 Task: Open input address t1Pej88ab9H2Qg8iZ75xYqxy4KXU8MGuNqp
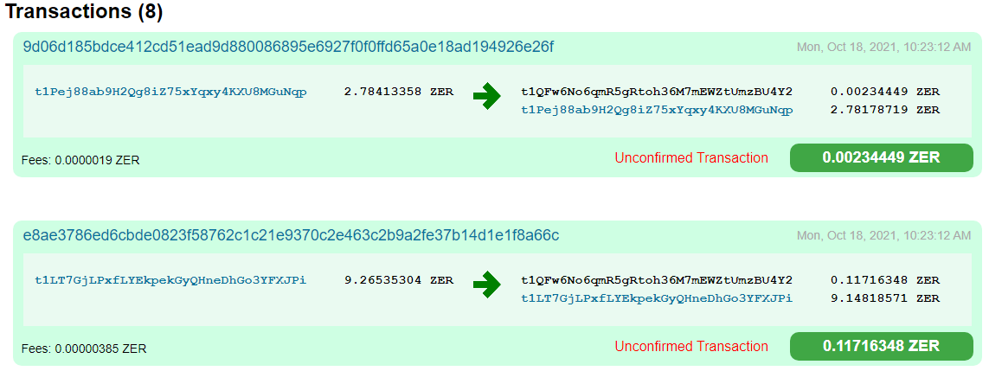(170, 92)
